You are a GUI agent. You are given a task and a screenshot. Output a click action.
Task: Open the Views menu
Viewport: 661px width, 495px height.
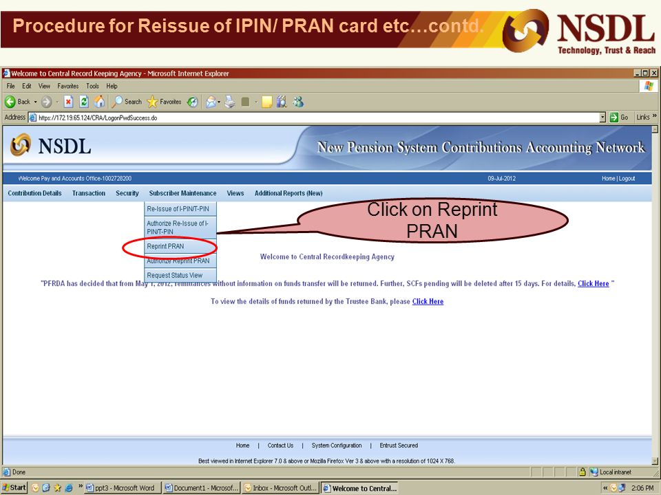pyautogui.click(x=235, y=193)
